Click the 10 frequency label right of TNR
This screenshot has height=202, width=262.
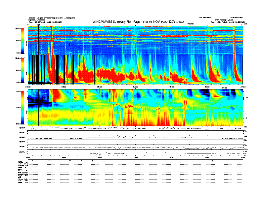click(245, 118)
